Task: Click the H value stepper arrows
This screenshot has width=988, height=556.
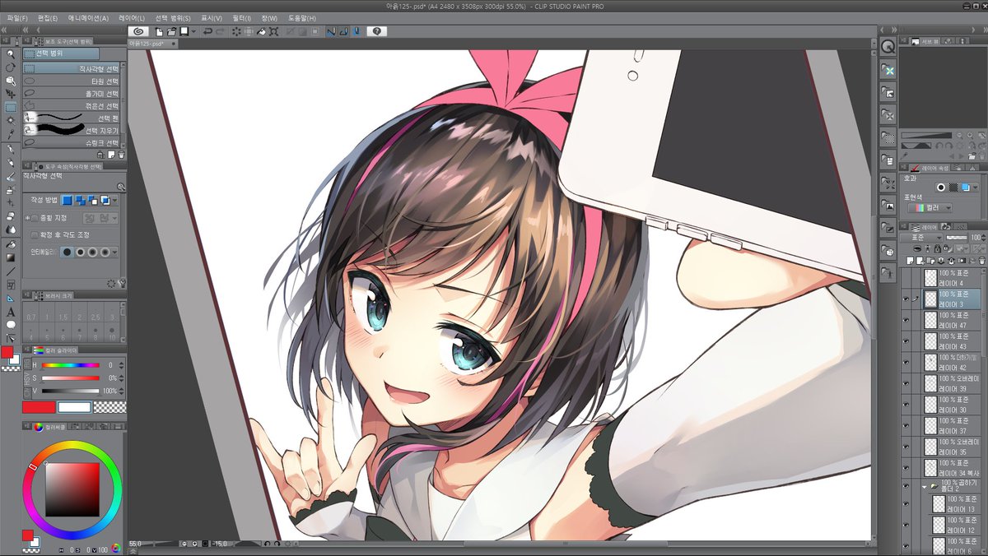Action: pos(120,364)
